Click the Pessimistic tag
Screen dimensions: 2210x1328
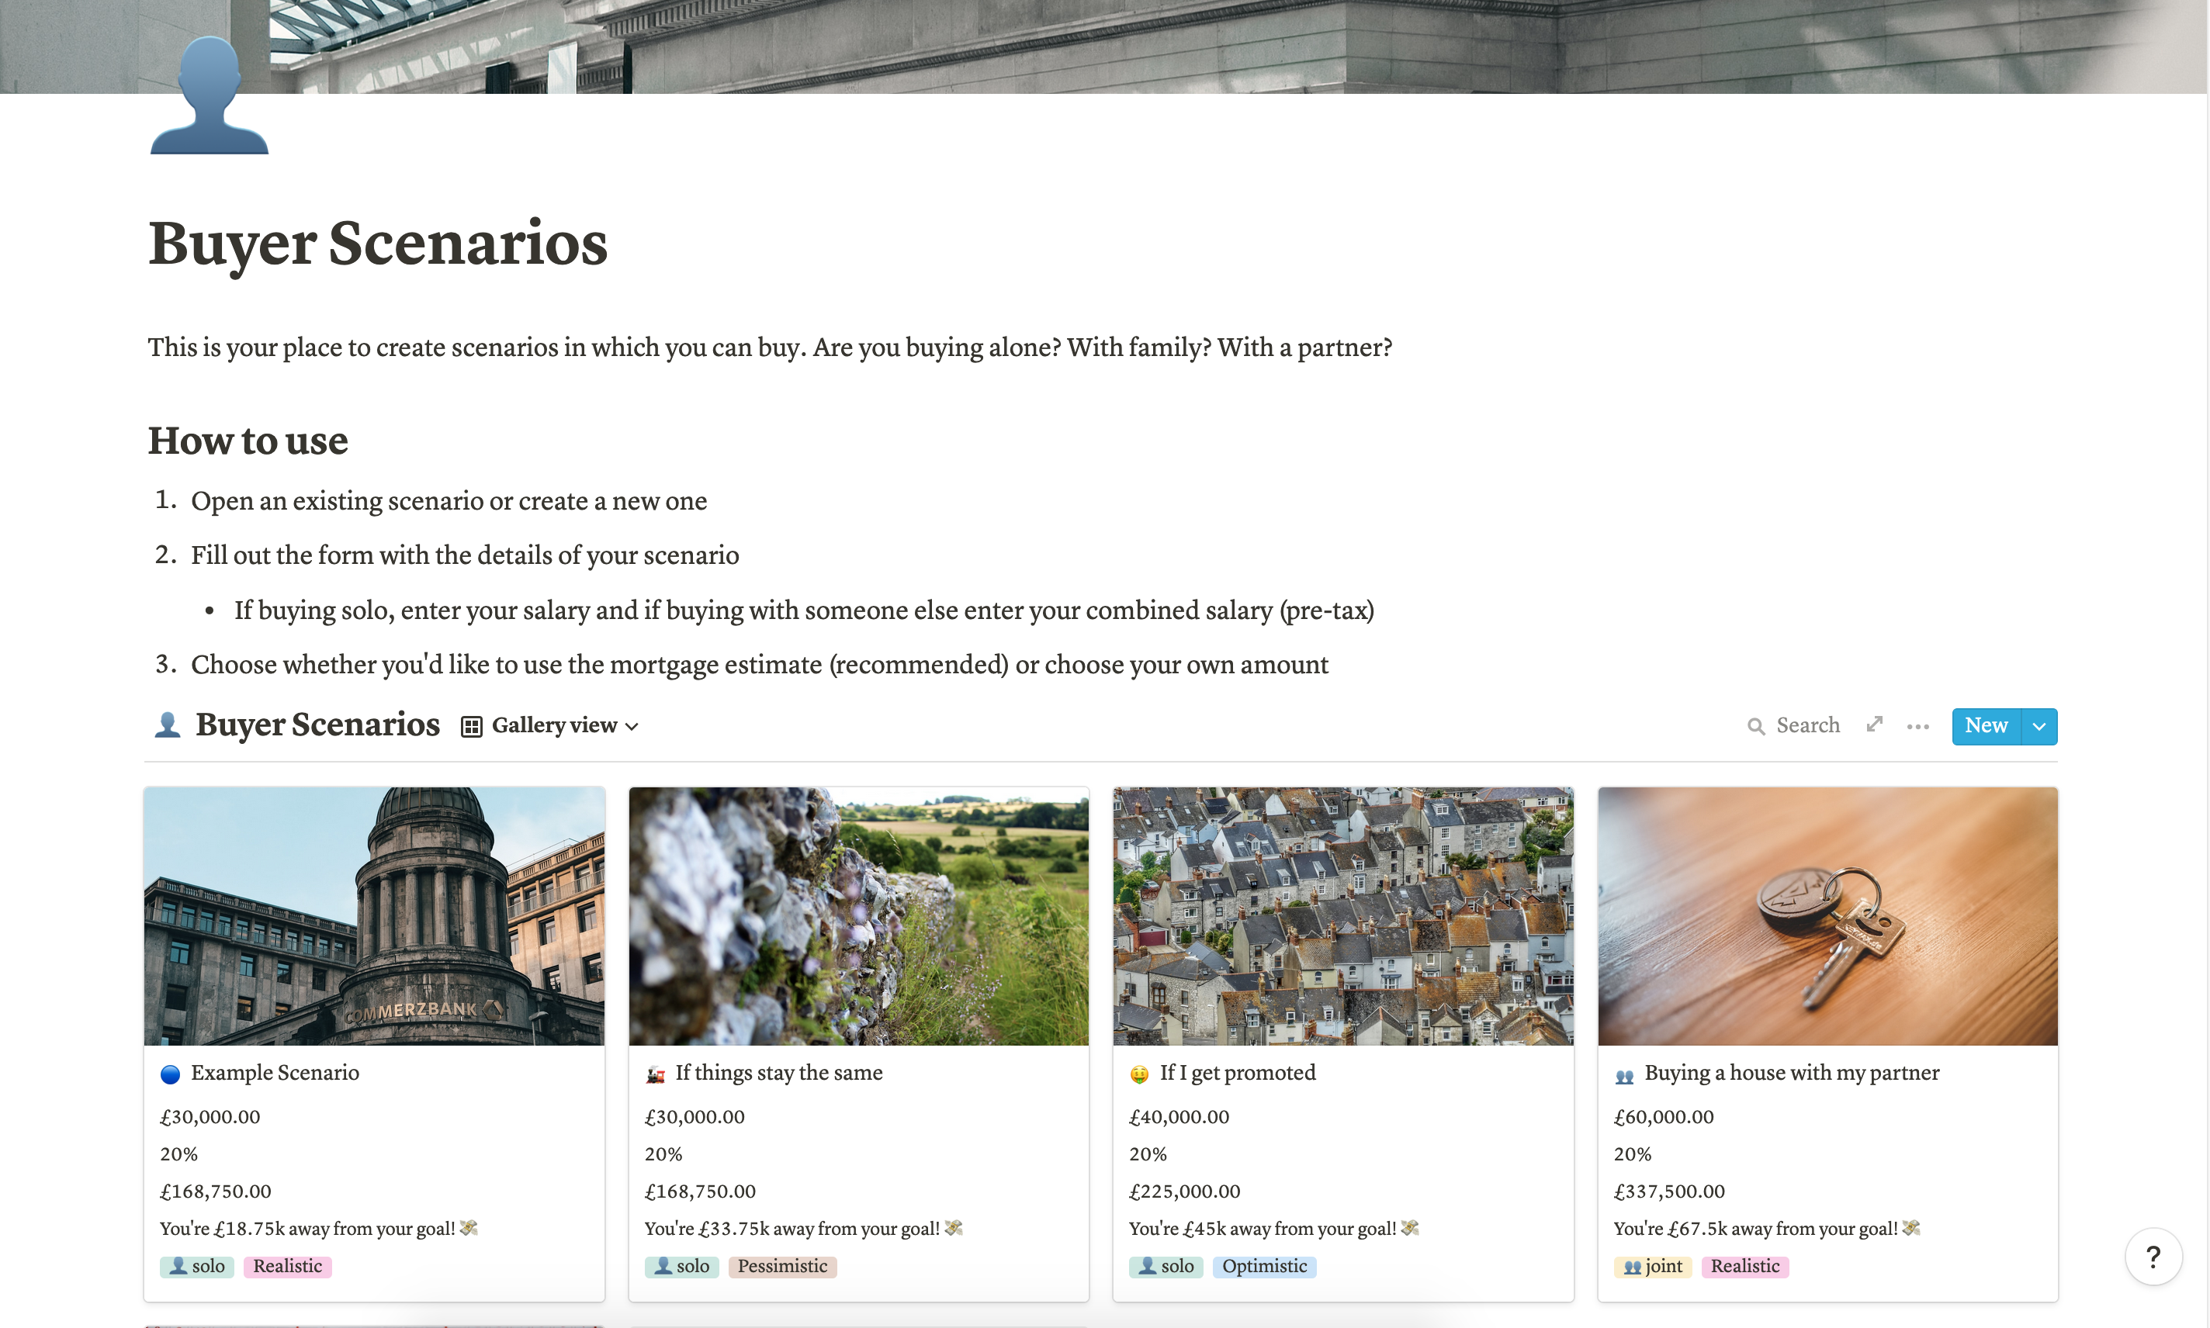tap(781, 1266)
